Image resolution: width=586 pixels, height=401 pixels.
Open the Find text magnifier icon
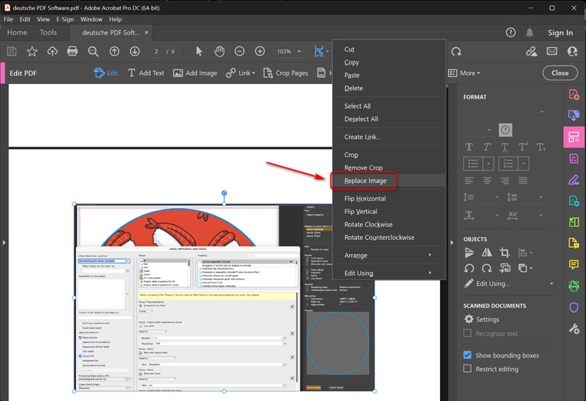93,52
